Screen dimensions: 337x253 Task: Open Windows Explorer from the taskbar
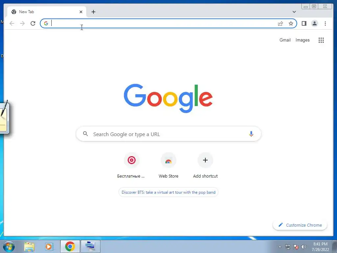pos(29,246)
